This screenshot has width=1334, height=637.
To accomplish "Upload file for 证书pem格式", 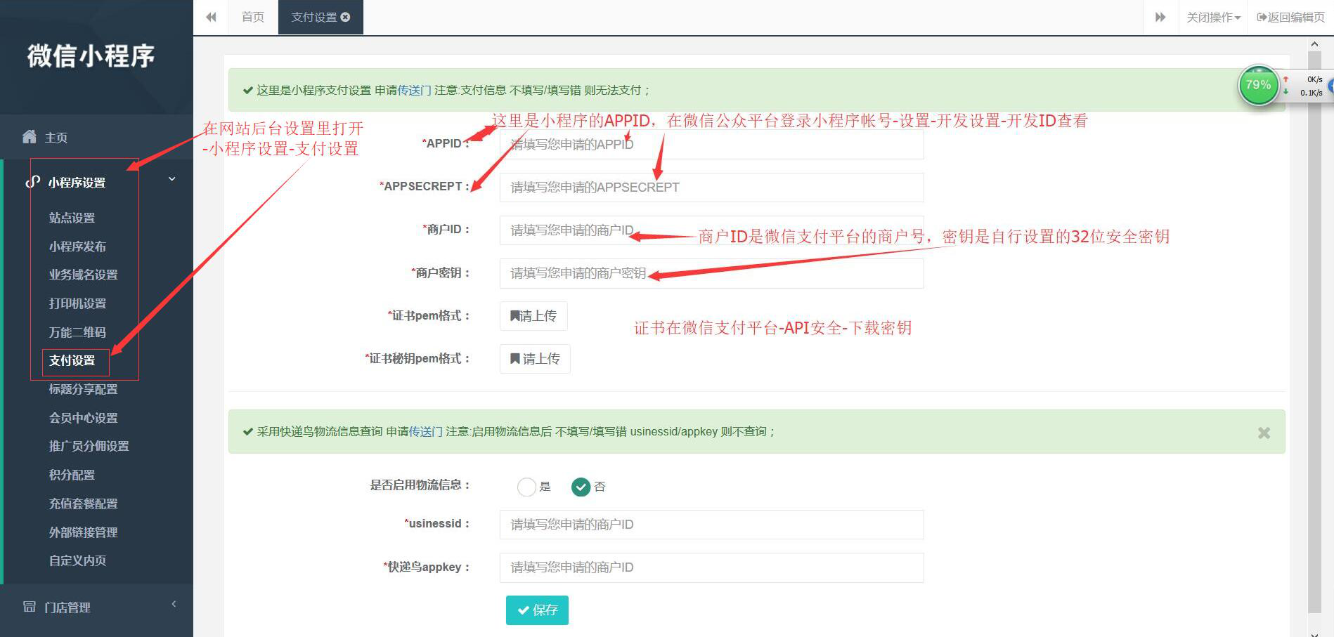I will click(533, 316).
